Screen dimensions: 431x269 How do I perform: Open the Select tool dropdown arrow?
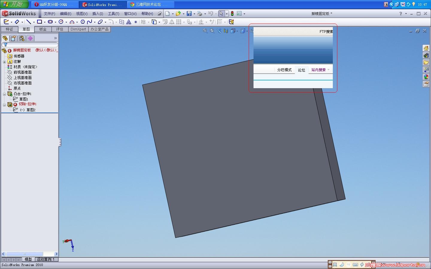click(x=227, y=14)
